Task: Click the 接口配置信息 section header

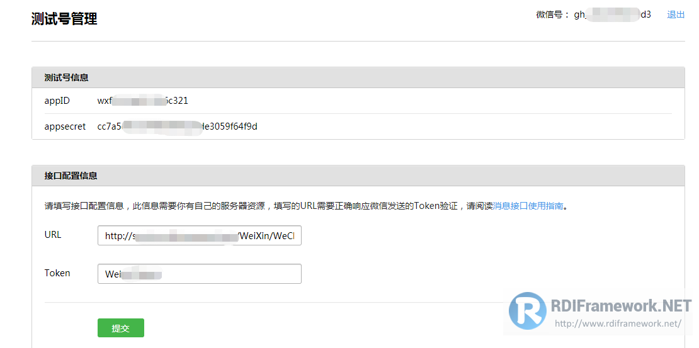Action: (71, 176)
